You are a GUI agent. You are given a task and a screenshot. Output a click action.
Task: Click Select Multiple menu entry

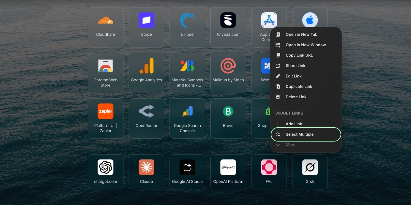click(x=306, y=134)
